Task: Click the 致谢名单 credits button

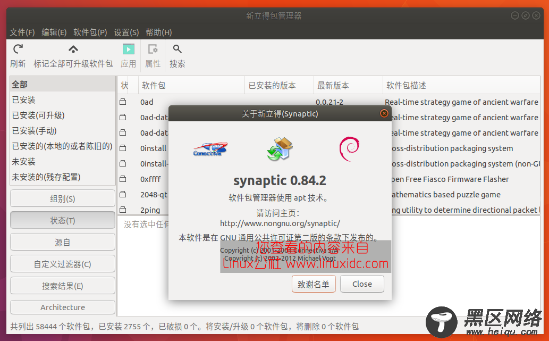Action: pyautogui.click(x=314, y=284)
